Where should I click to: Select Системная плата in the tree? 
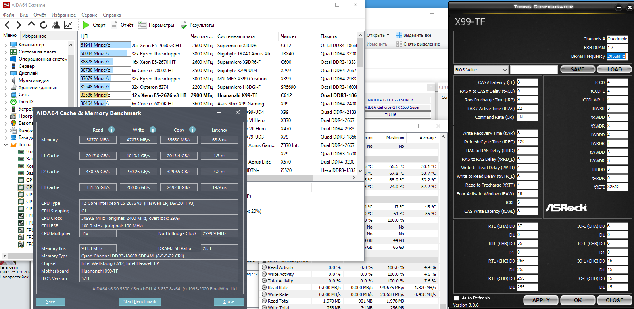point(37,52)
